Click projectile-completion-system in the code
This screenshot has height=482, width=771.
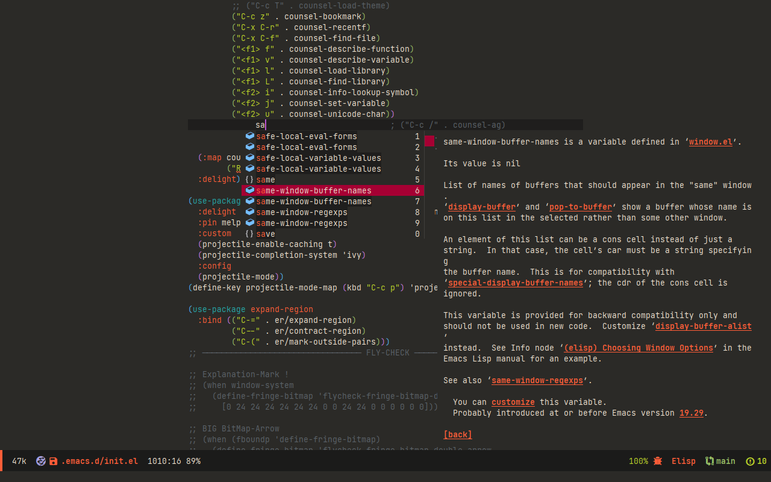point(270,255)
